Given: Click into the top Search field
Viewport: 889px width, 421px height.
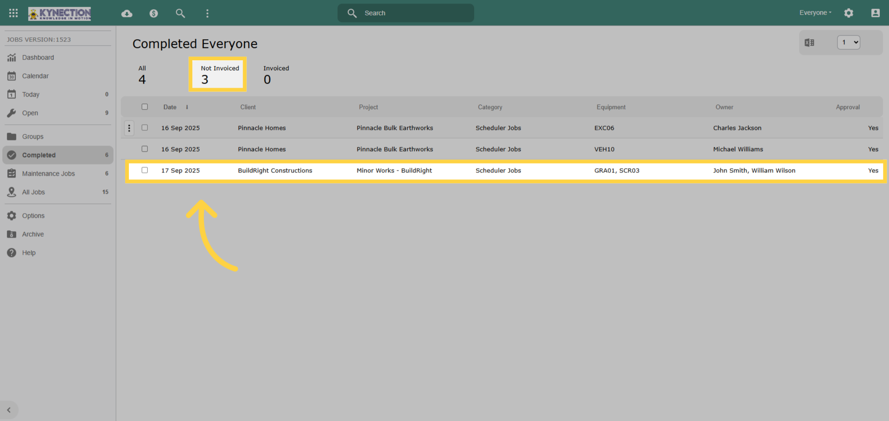Looking at the screenshot, I should pos(406,13).
